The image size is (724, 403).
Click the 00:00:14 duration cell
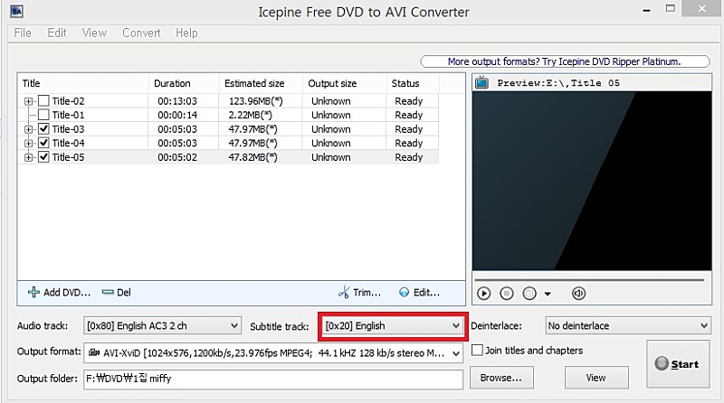177,115
